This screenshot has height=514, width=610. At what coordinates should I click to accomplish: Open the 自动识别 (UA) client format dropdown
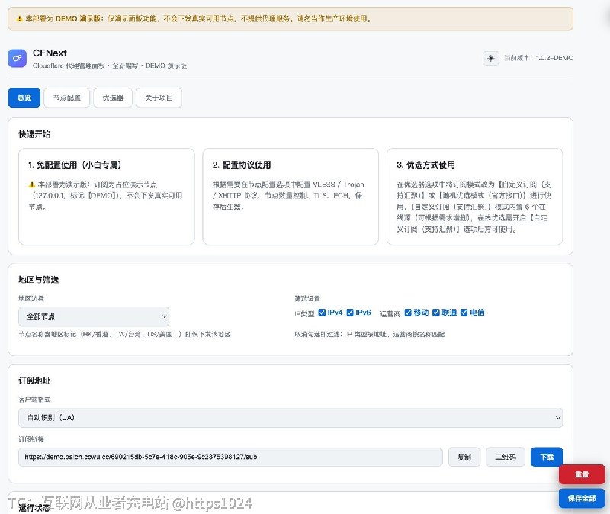tap(291, 417)
